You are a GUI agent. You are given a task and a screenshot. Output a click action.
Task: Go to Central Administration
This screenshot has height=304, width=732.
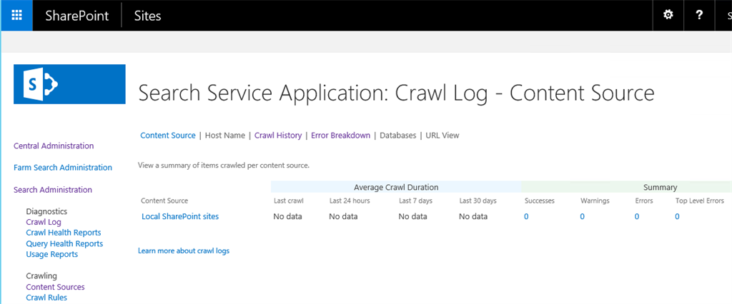[54, 146]
